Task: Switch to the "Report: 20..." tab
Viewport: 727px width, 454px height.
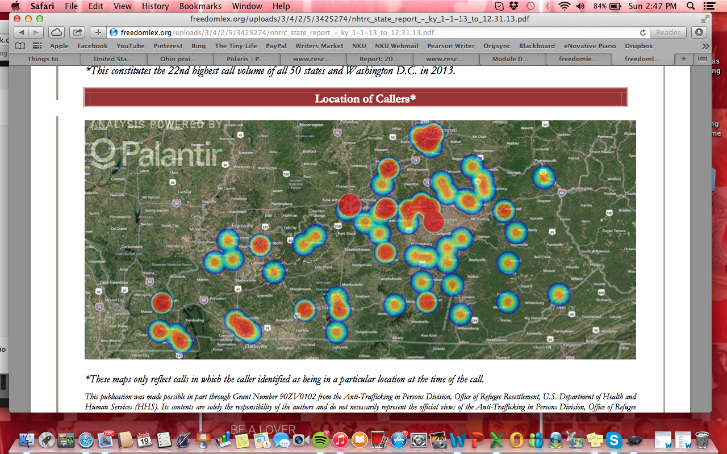Action: coord(379,58)
